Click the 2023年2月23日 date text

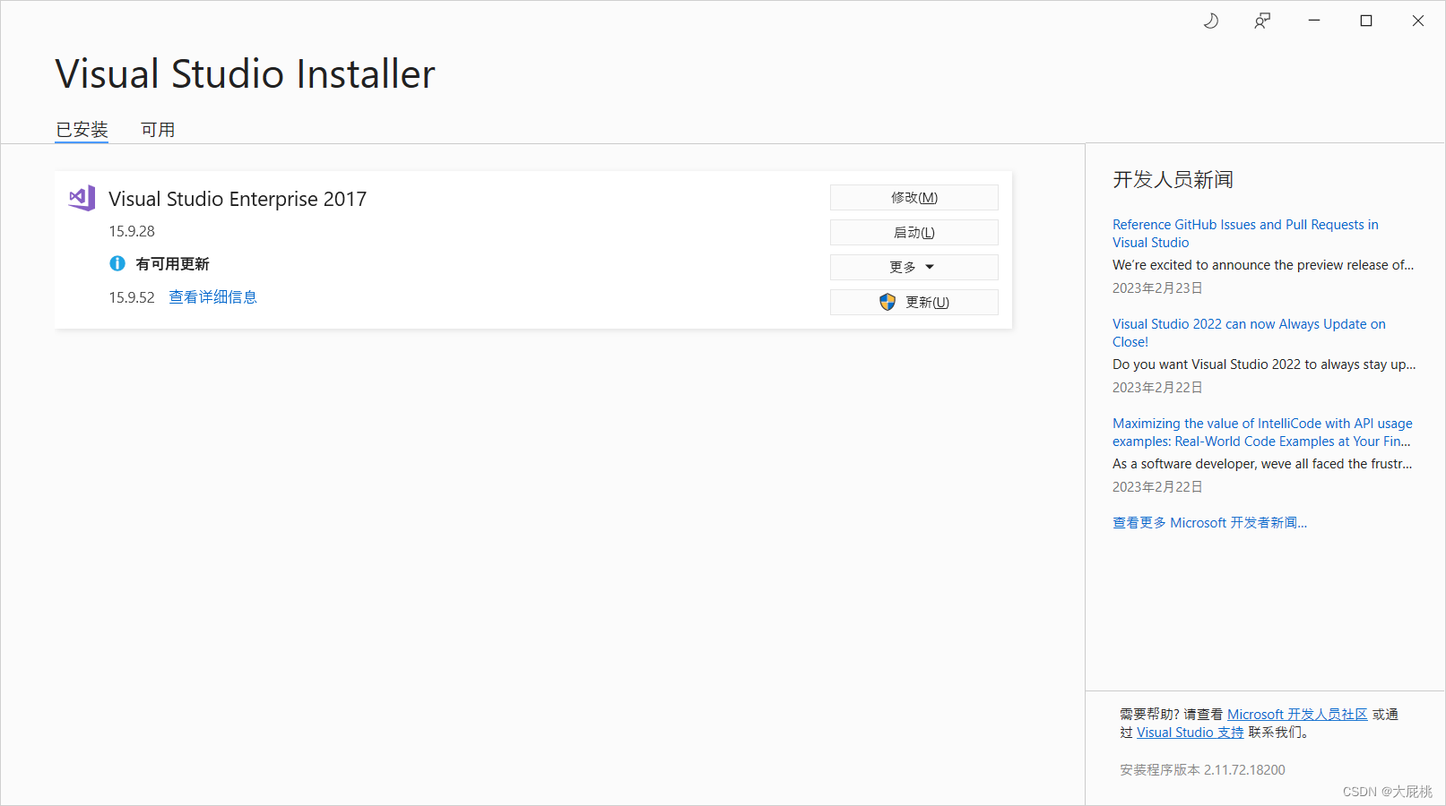pos(1157,288)
